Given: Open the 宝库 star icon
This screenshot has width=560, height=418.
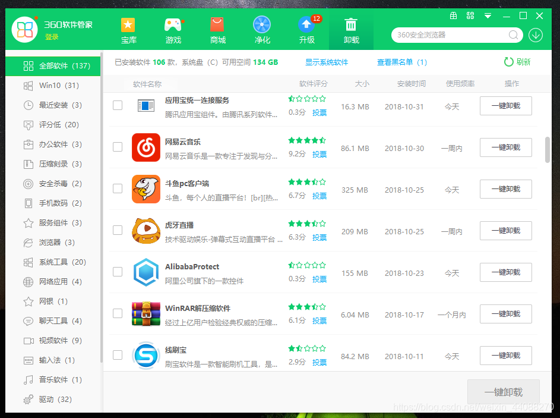Looking at the screenshot, I should [x=128, y=25].
